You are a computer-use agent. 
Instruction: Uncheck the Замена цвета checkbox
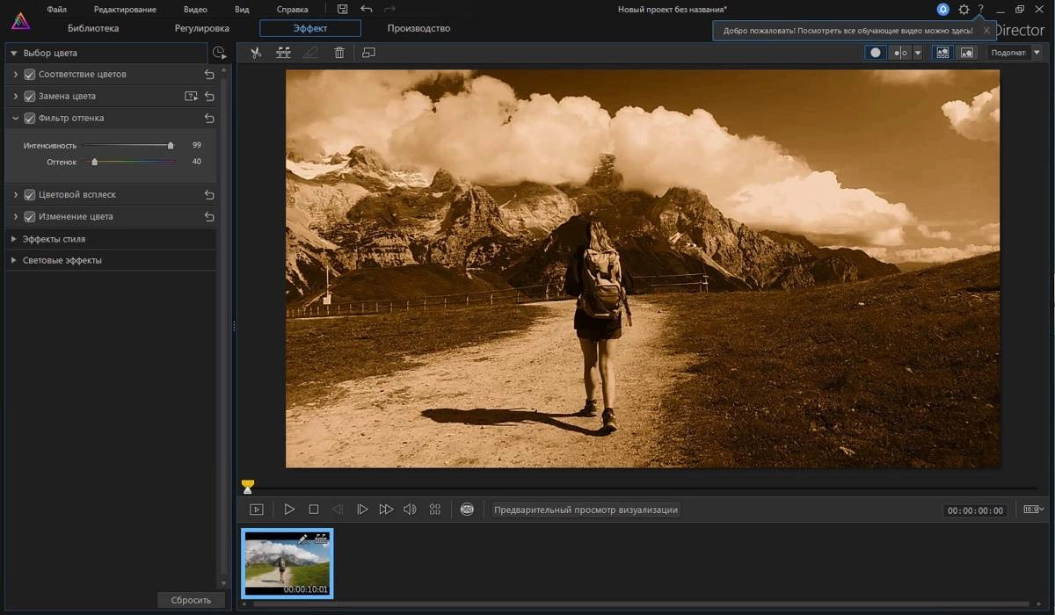(x=30, y=97)
